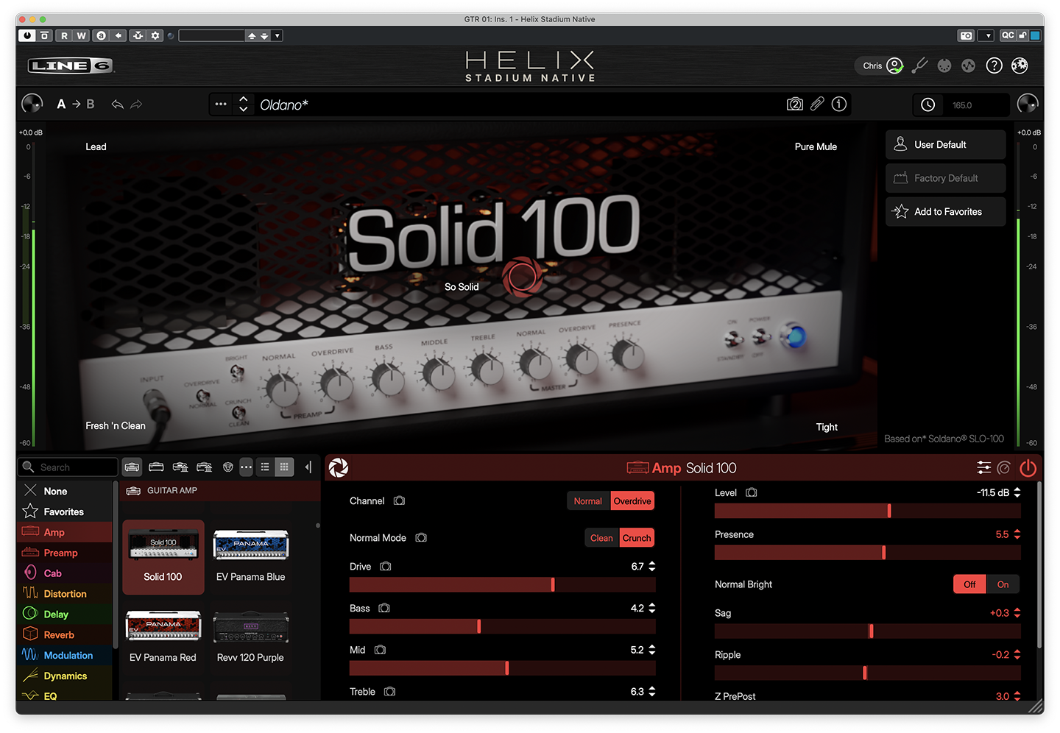Click the search field in the model browser
The height and width of the screenshot is (733, 1060).
pyautogui.click(x=68, y=467)
